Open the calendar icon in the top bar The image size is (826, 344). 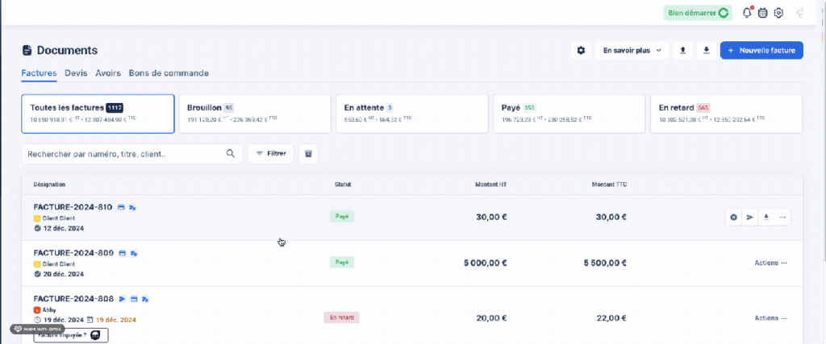(x=762, y=13)
